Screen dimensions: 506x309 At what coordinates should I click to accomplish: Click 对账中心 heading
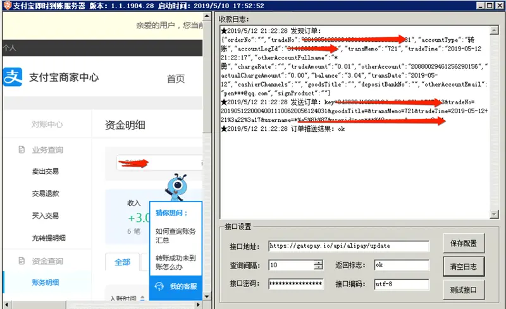click(47, 124)
